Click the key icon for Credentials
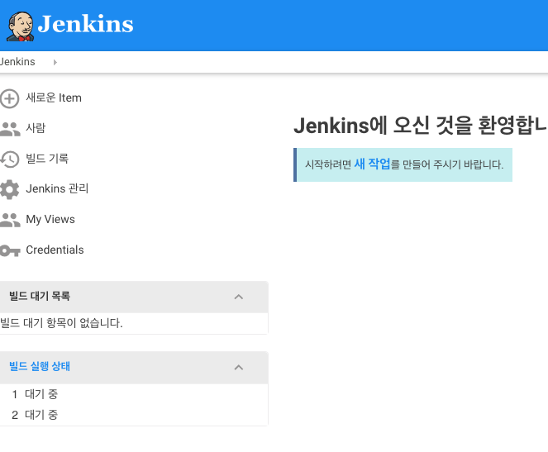 [x=10, y=250]
